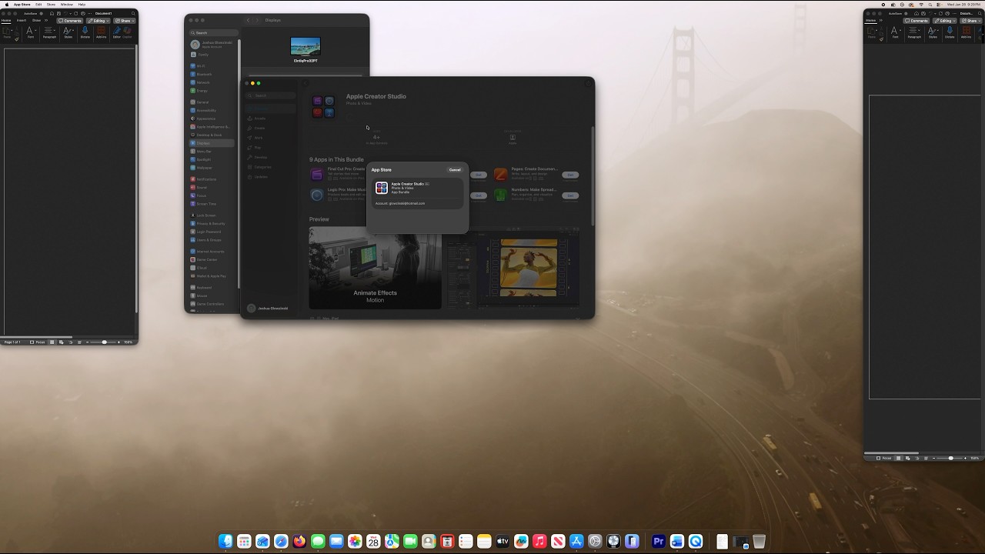Click Dictate microphone in left Word window
The width and height of the screenshot is (985, 554).
(x=85, y=32)
